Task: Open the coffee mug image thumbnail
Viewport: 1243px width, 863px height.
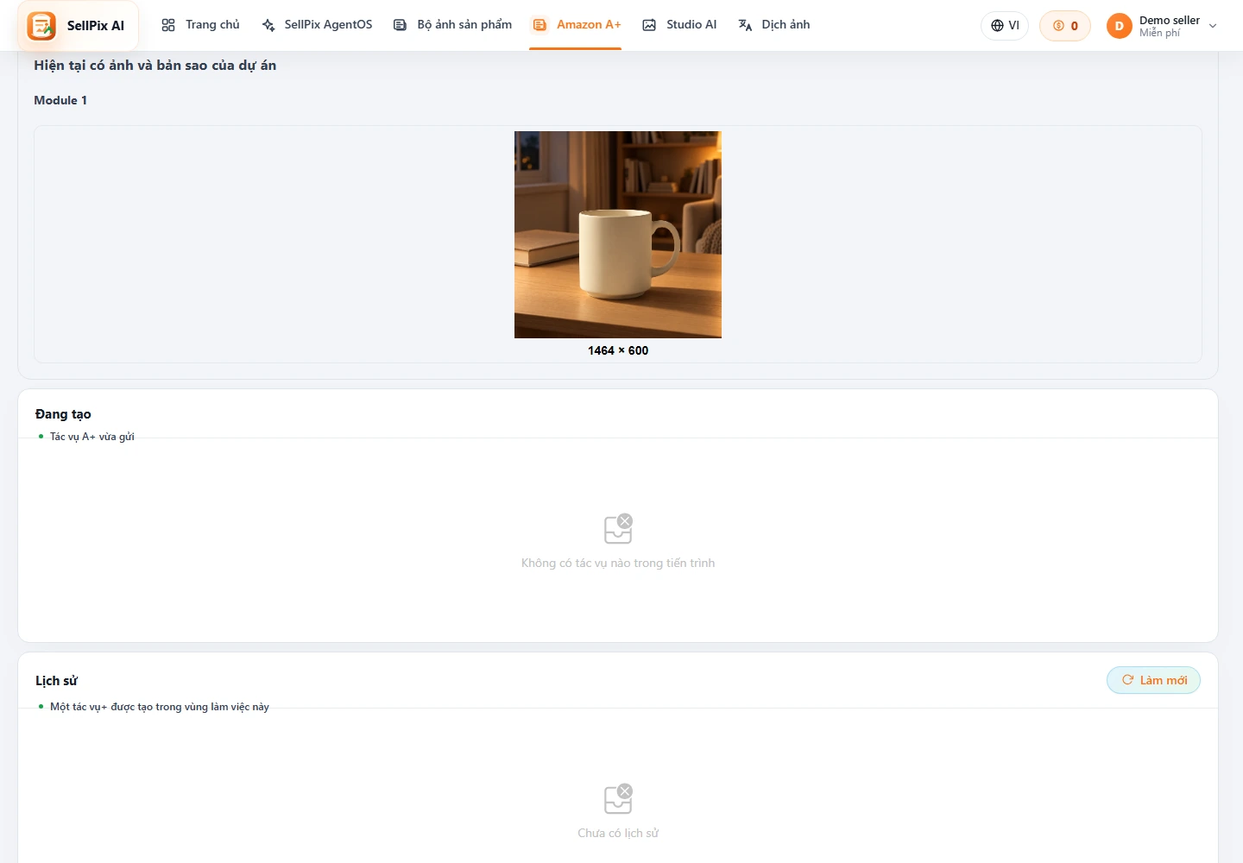Action: [618, 235]
